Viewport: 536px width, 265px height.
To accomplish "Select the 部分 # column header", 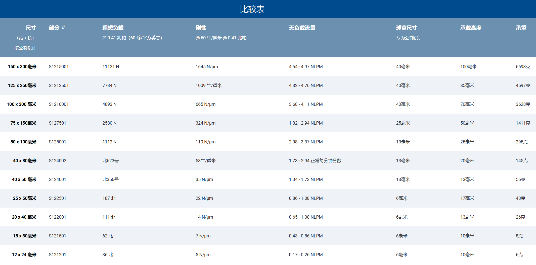I will click(x=57, y=28).
